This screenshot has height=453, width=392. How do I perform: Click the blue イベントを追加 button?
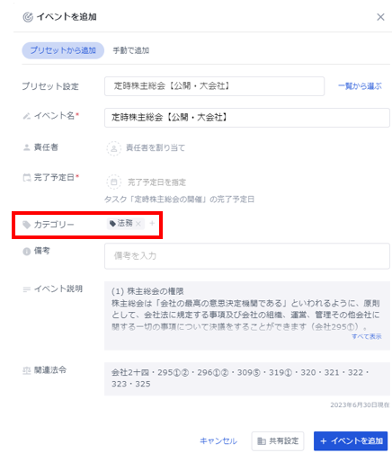(351, 441)
